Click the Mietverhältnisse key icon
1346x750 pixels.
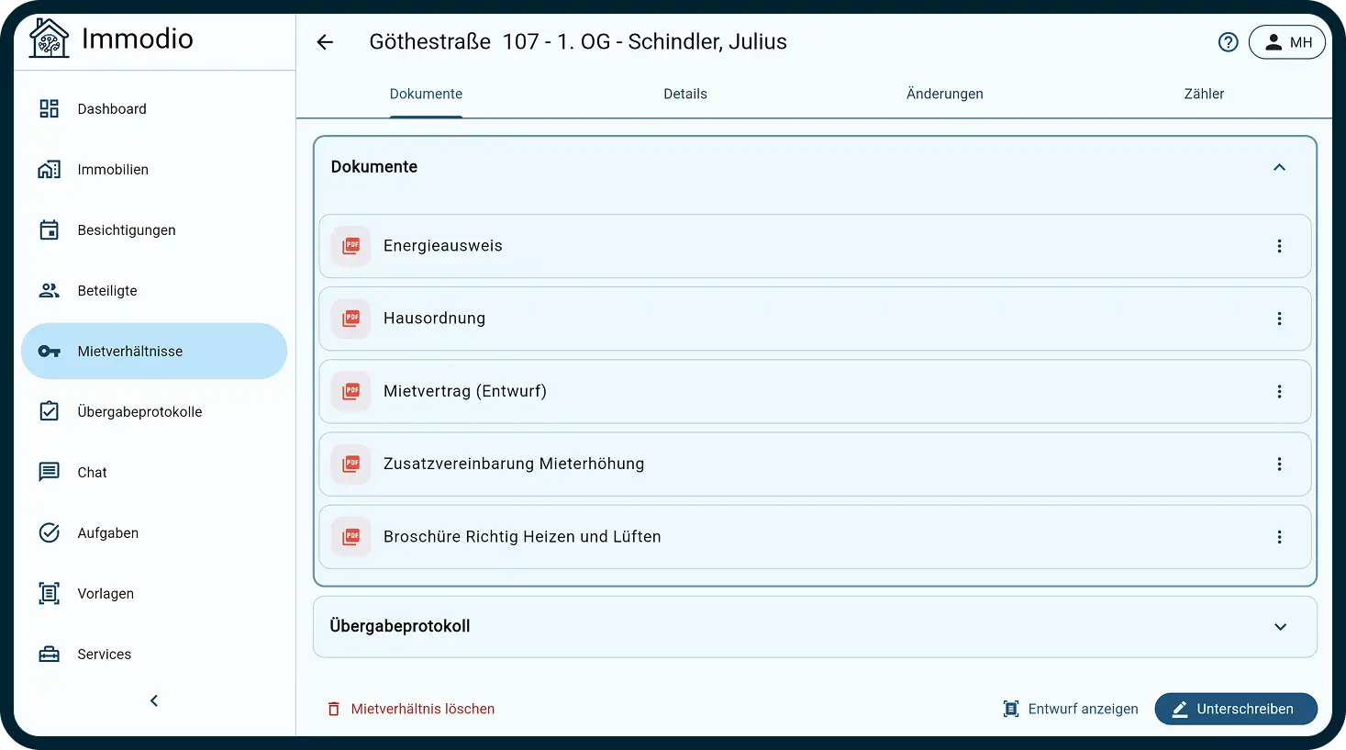[x=49, y=352]
